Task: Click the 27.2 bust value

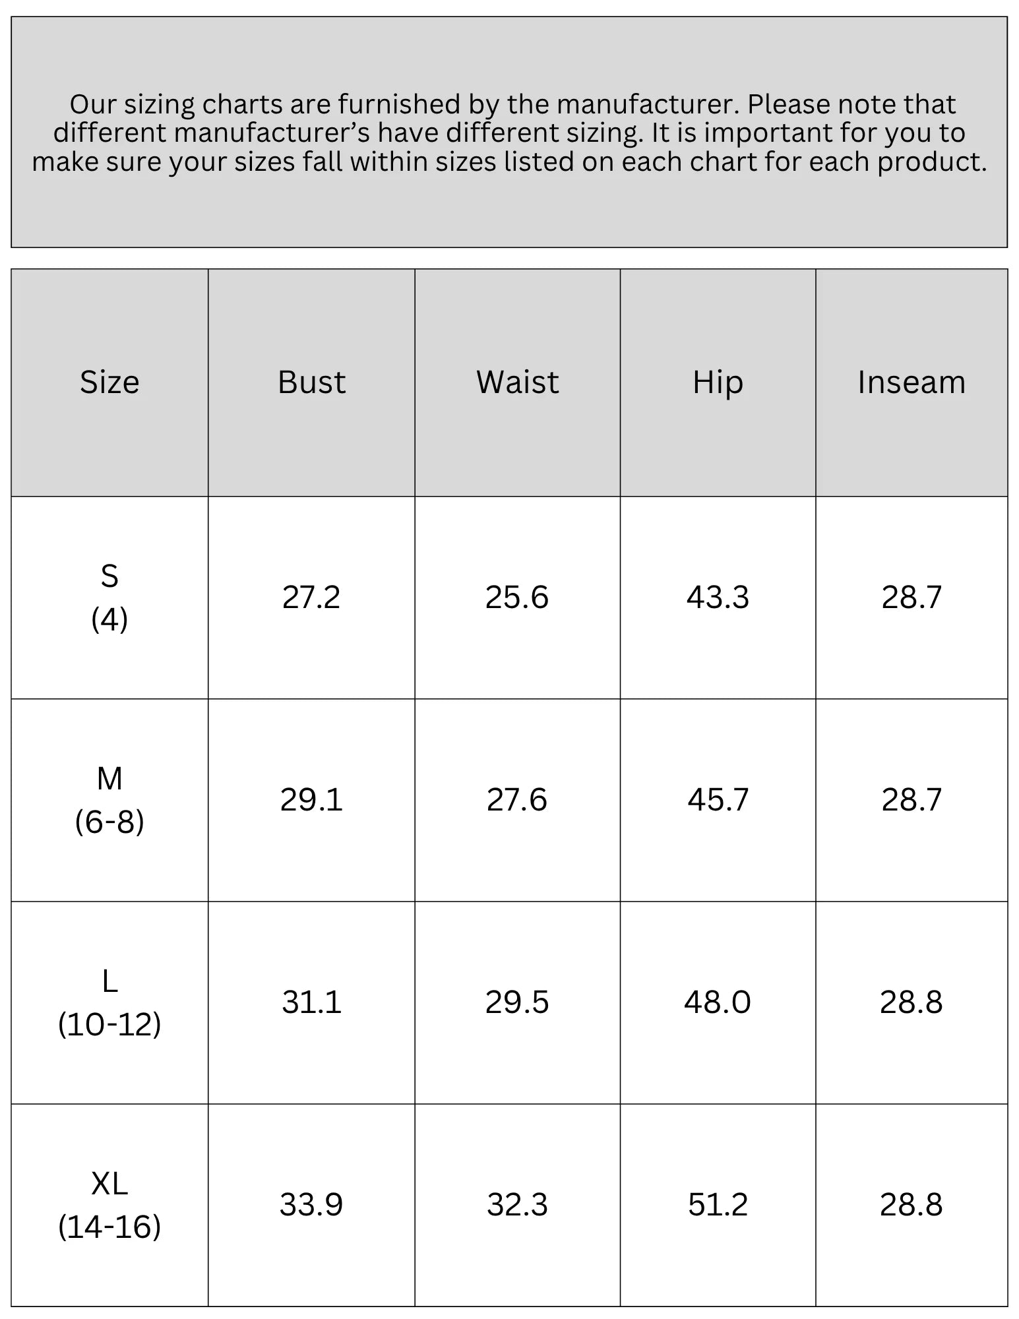Action: [x=311, y=598]
